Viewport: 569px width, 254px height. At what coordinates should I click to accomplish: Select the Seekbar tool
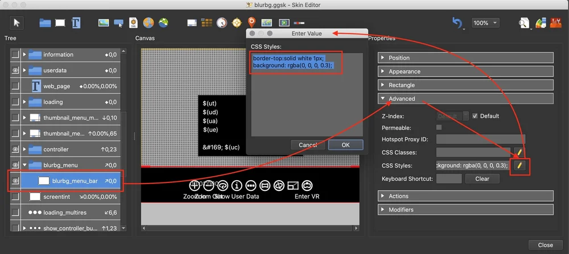tap(299, 23)
